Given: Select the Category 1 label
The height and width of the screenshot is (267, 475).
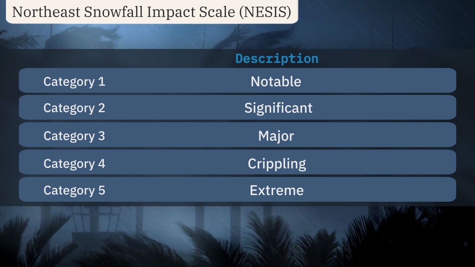Looking at the screenshot, I should point(74,82).
